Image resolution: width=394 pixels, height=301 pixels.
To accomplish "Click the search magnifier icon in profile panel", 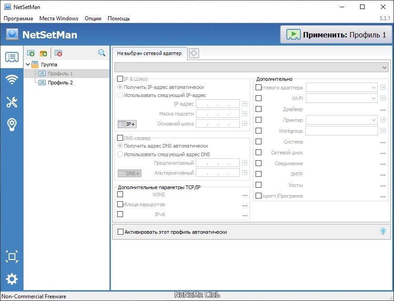I will click(101, 53).
